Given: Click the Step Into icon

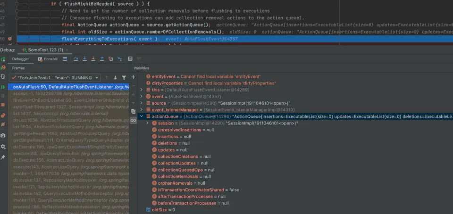Looking at the screenshot, I should coord(84,59).
